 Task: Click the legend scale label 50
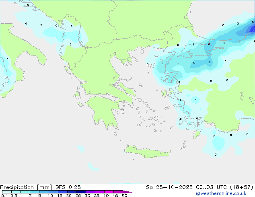[124, 195]
